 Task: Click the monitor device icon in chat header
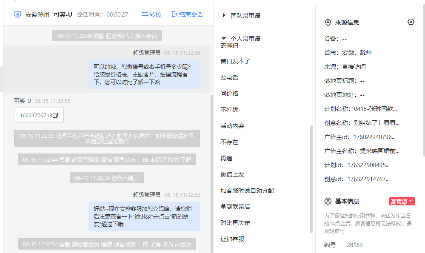[17, 14]
